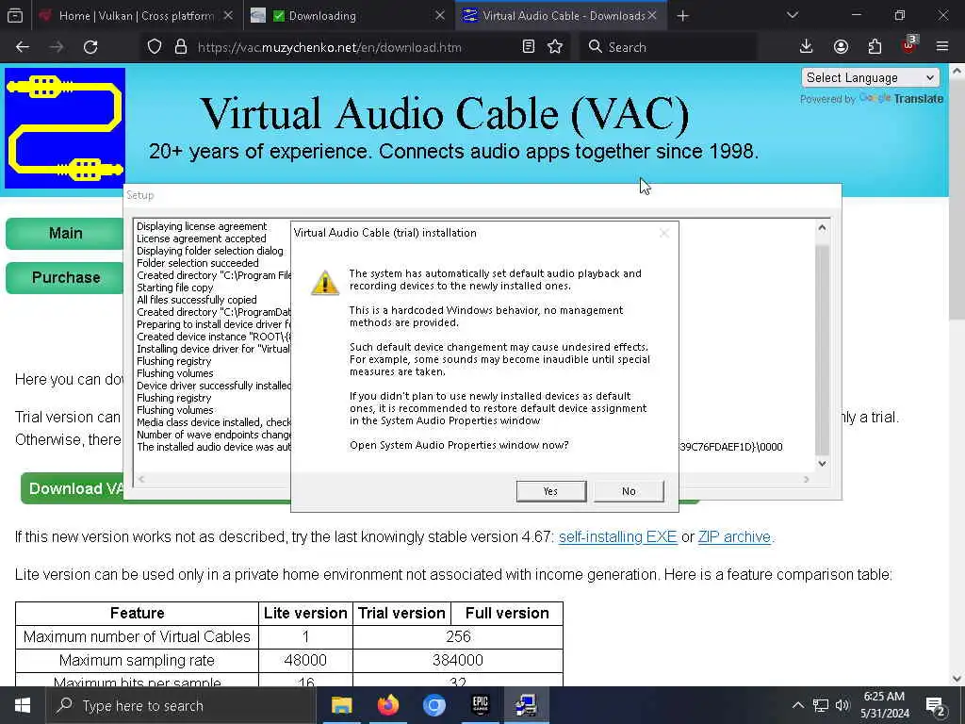Open the taskbar clock showing 6:25 AM
Viewport: 965px width, 724px height.
click(x=884, y=705)
